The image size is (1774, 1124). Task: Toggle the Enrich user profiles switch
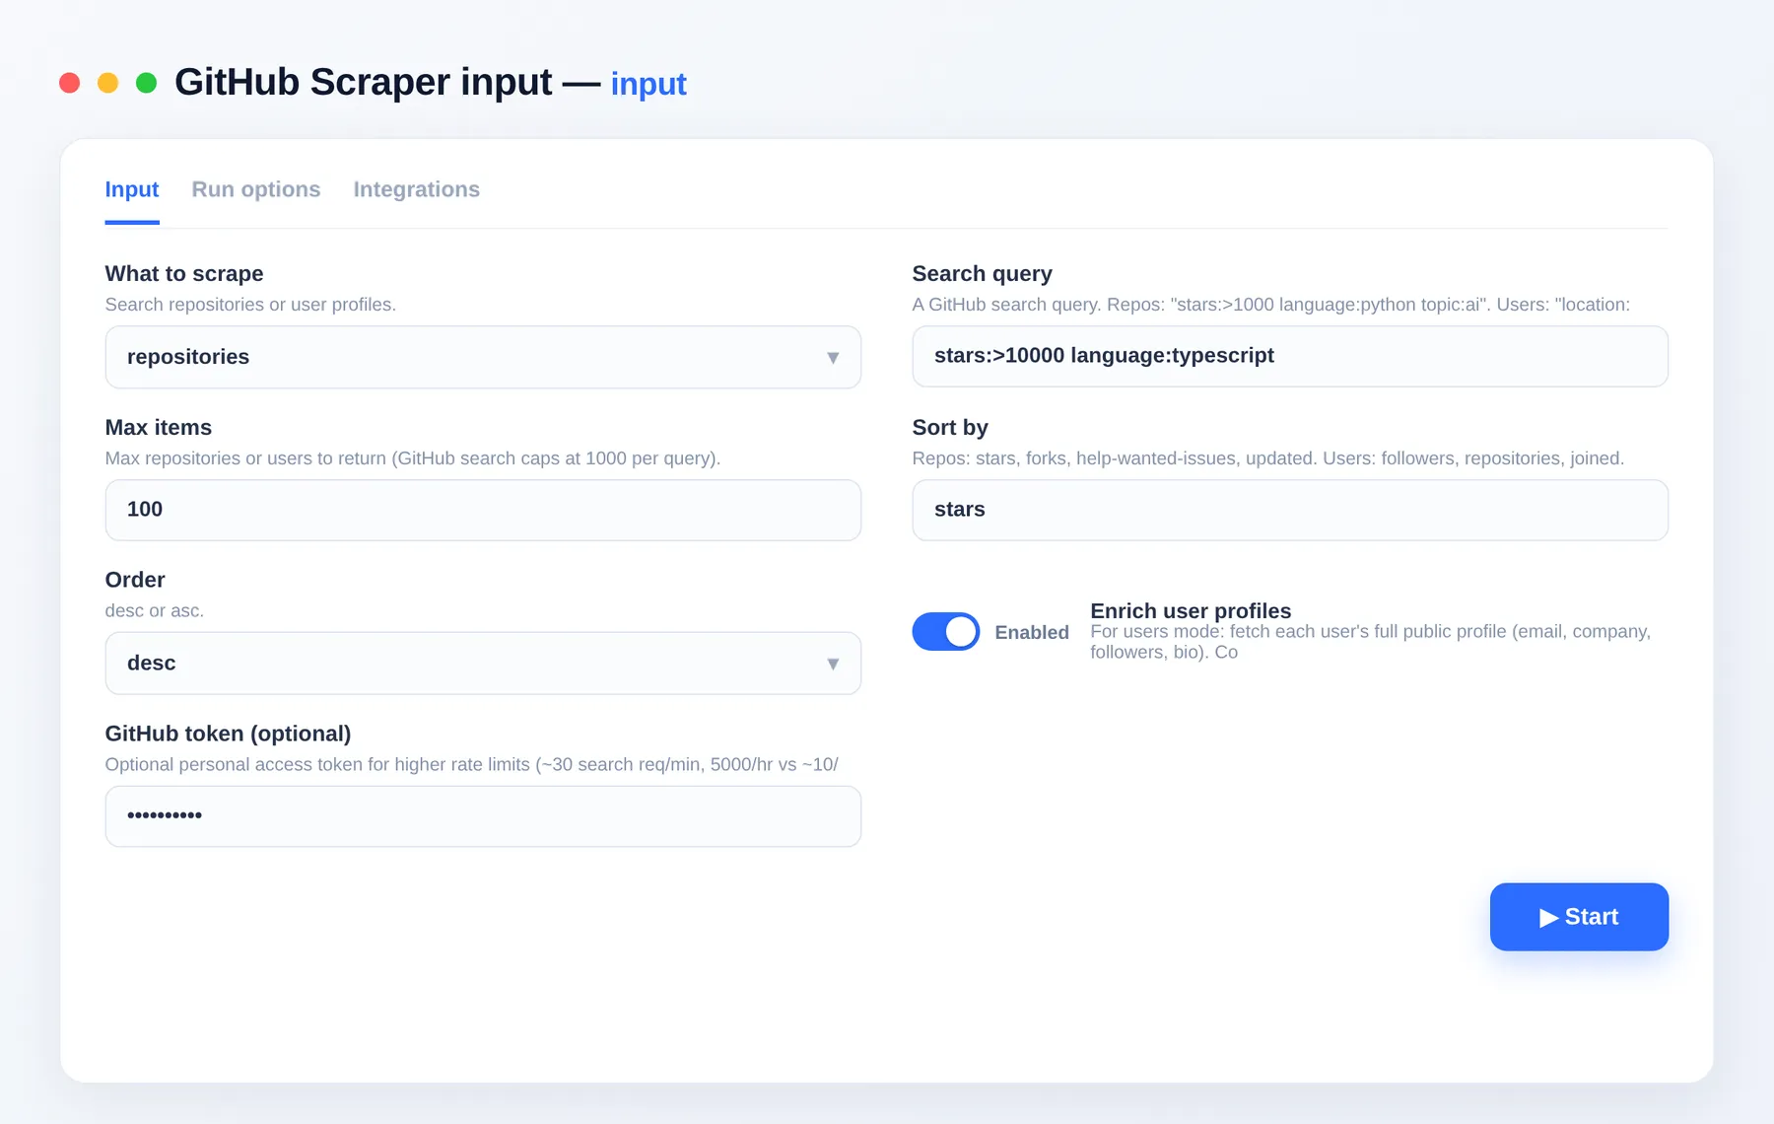[x=946, y=632]
